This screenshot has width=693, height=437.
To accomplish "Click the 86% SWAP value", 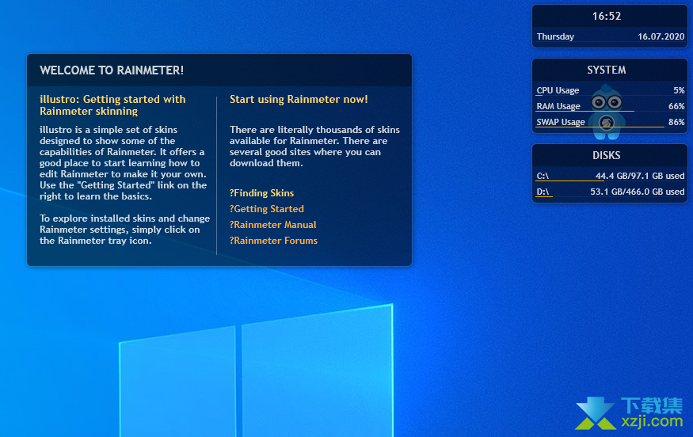I will point(676,123).
